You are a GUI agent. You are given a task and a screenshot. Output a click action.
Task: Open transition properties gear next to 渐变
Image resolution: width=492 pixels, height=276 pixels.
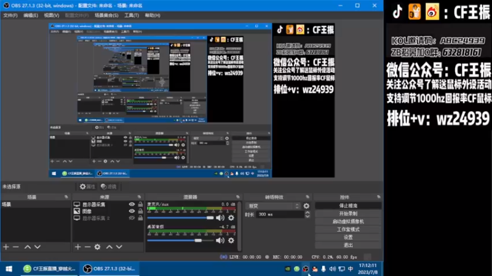306,206
